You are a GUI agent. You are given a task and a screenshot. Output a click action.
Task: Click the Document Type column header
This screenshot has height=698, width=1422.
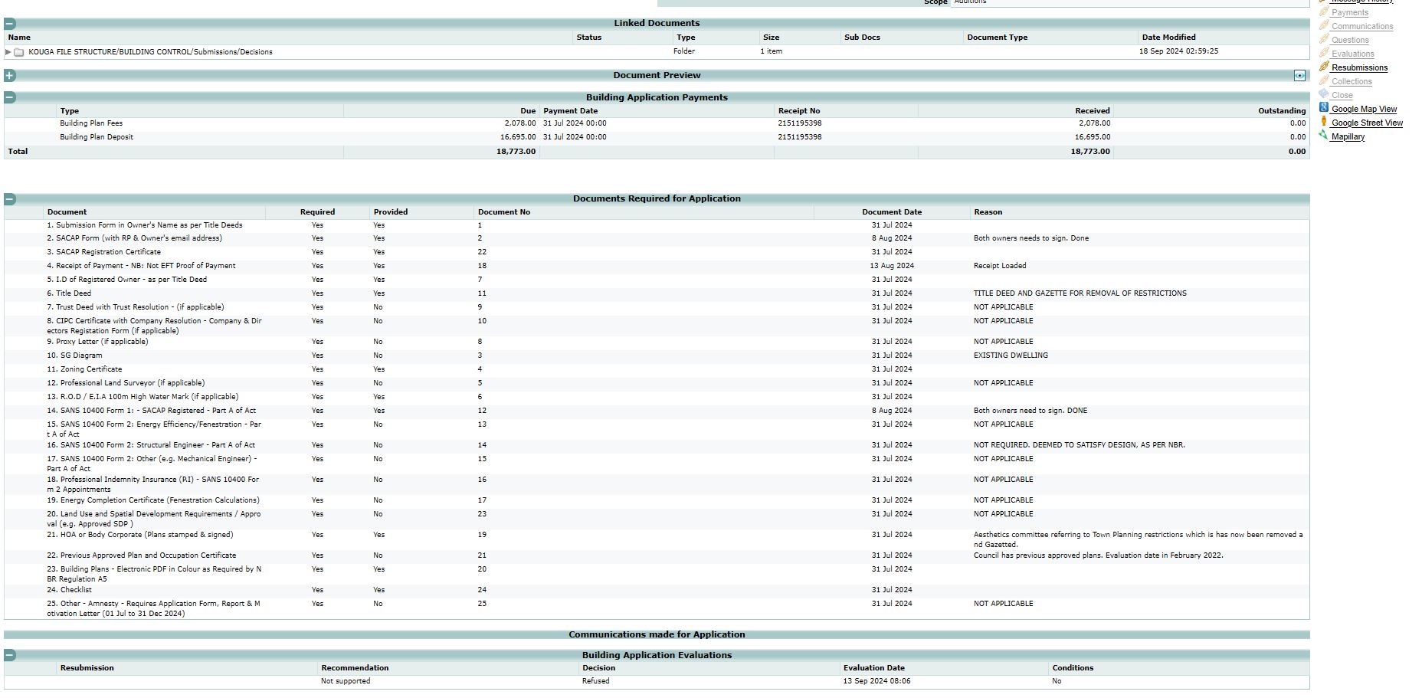(x=997, y=37)
